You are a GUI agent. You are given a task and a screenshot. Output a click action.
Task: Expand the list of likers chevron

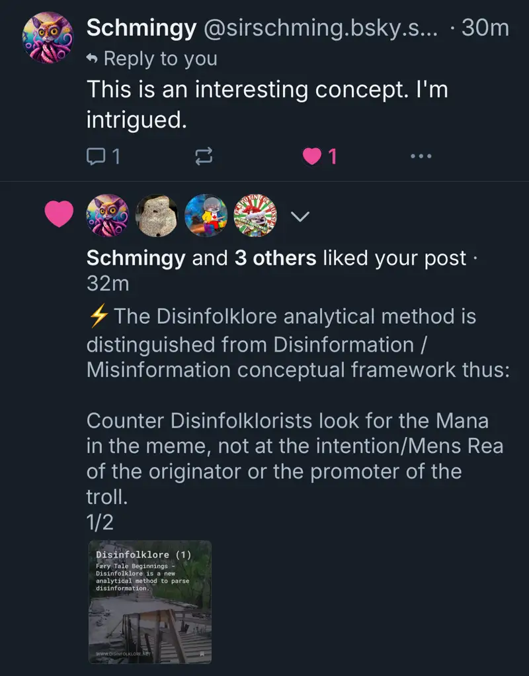click(300, 216)
